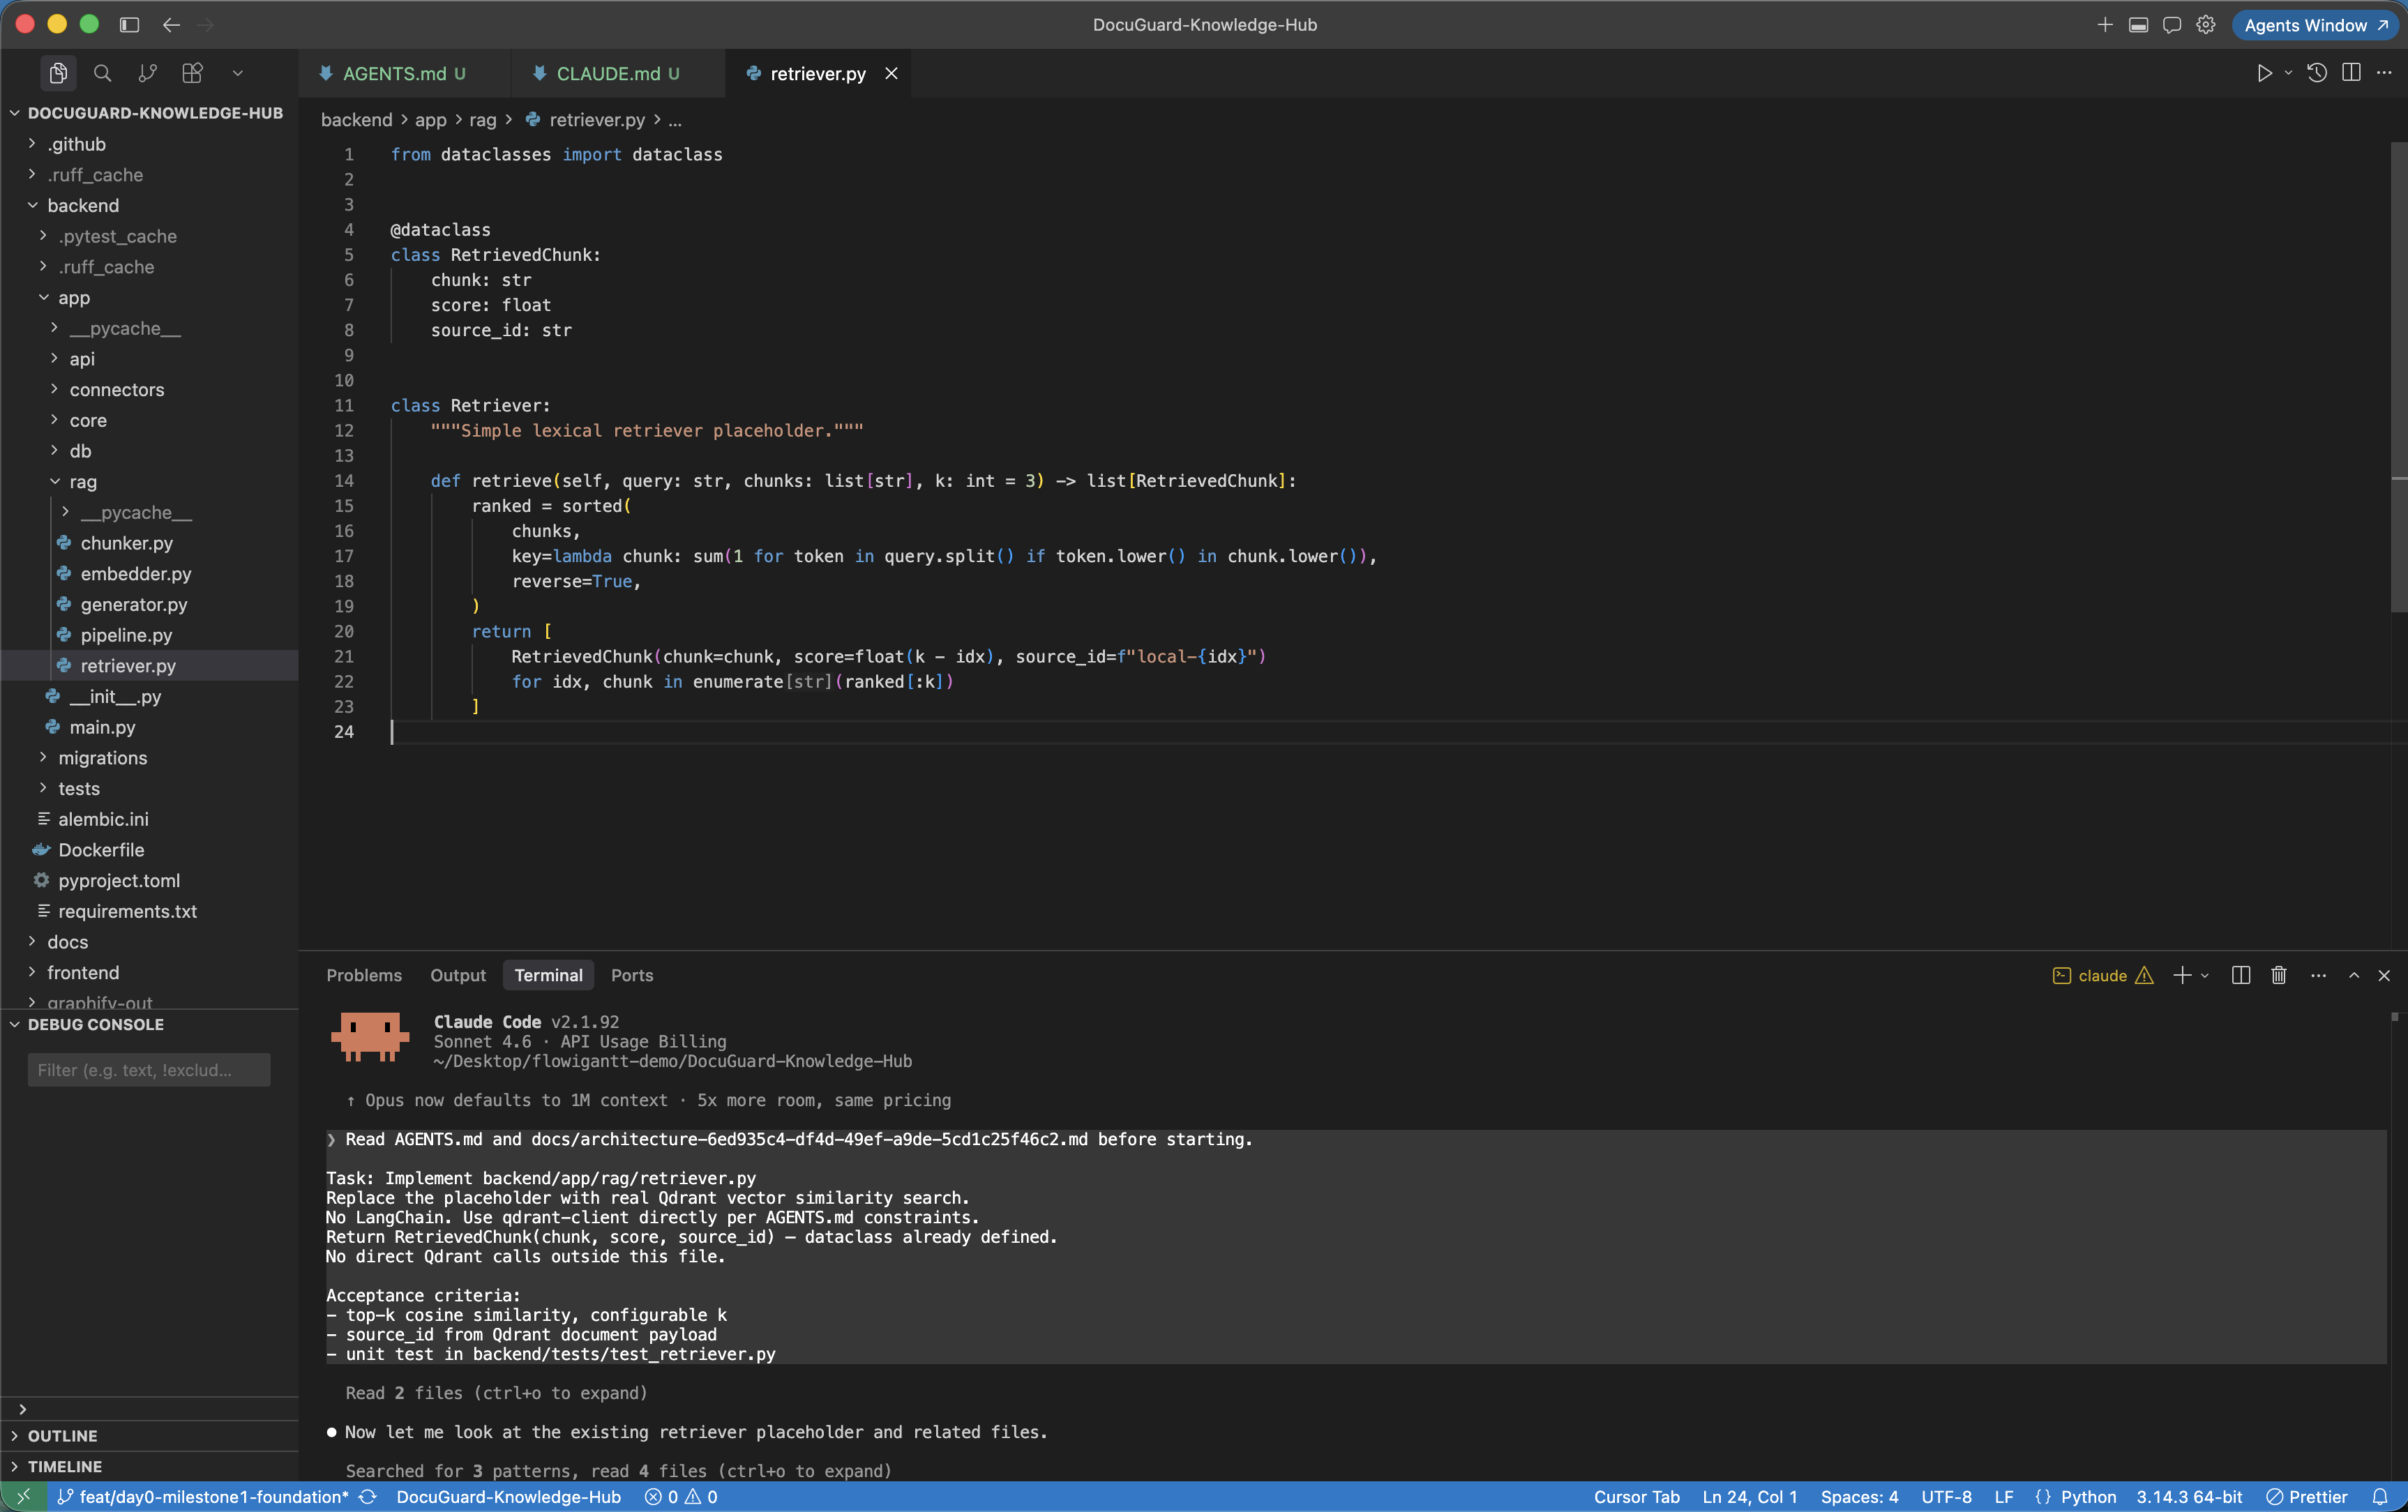Open the Source Control view icon
Screen dimensions: 2408x1512
pyautogui.click(x=147, y=73)
